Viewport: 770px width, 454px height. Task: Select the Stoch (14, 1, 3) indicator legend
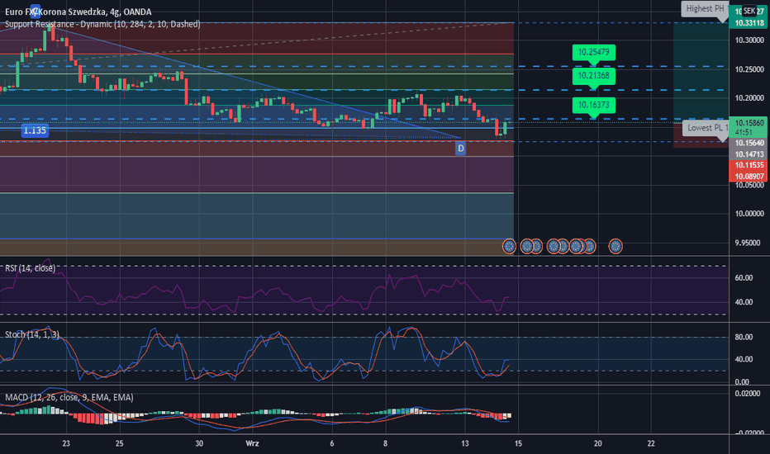click(32, 334)
